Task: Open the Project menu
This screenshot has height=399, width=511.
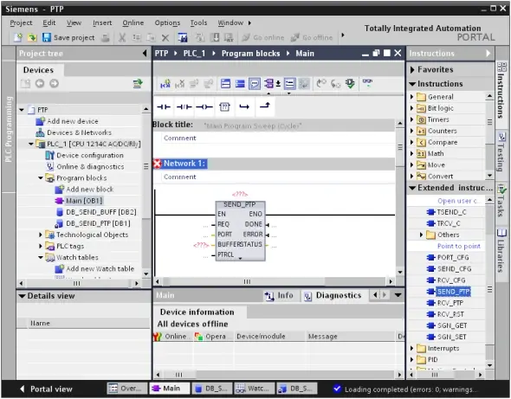Action: tap(21, 23)
